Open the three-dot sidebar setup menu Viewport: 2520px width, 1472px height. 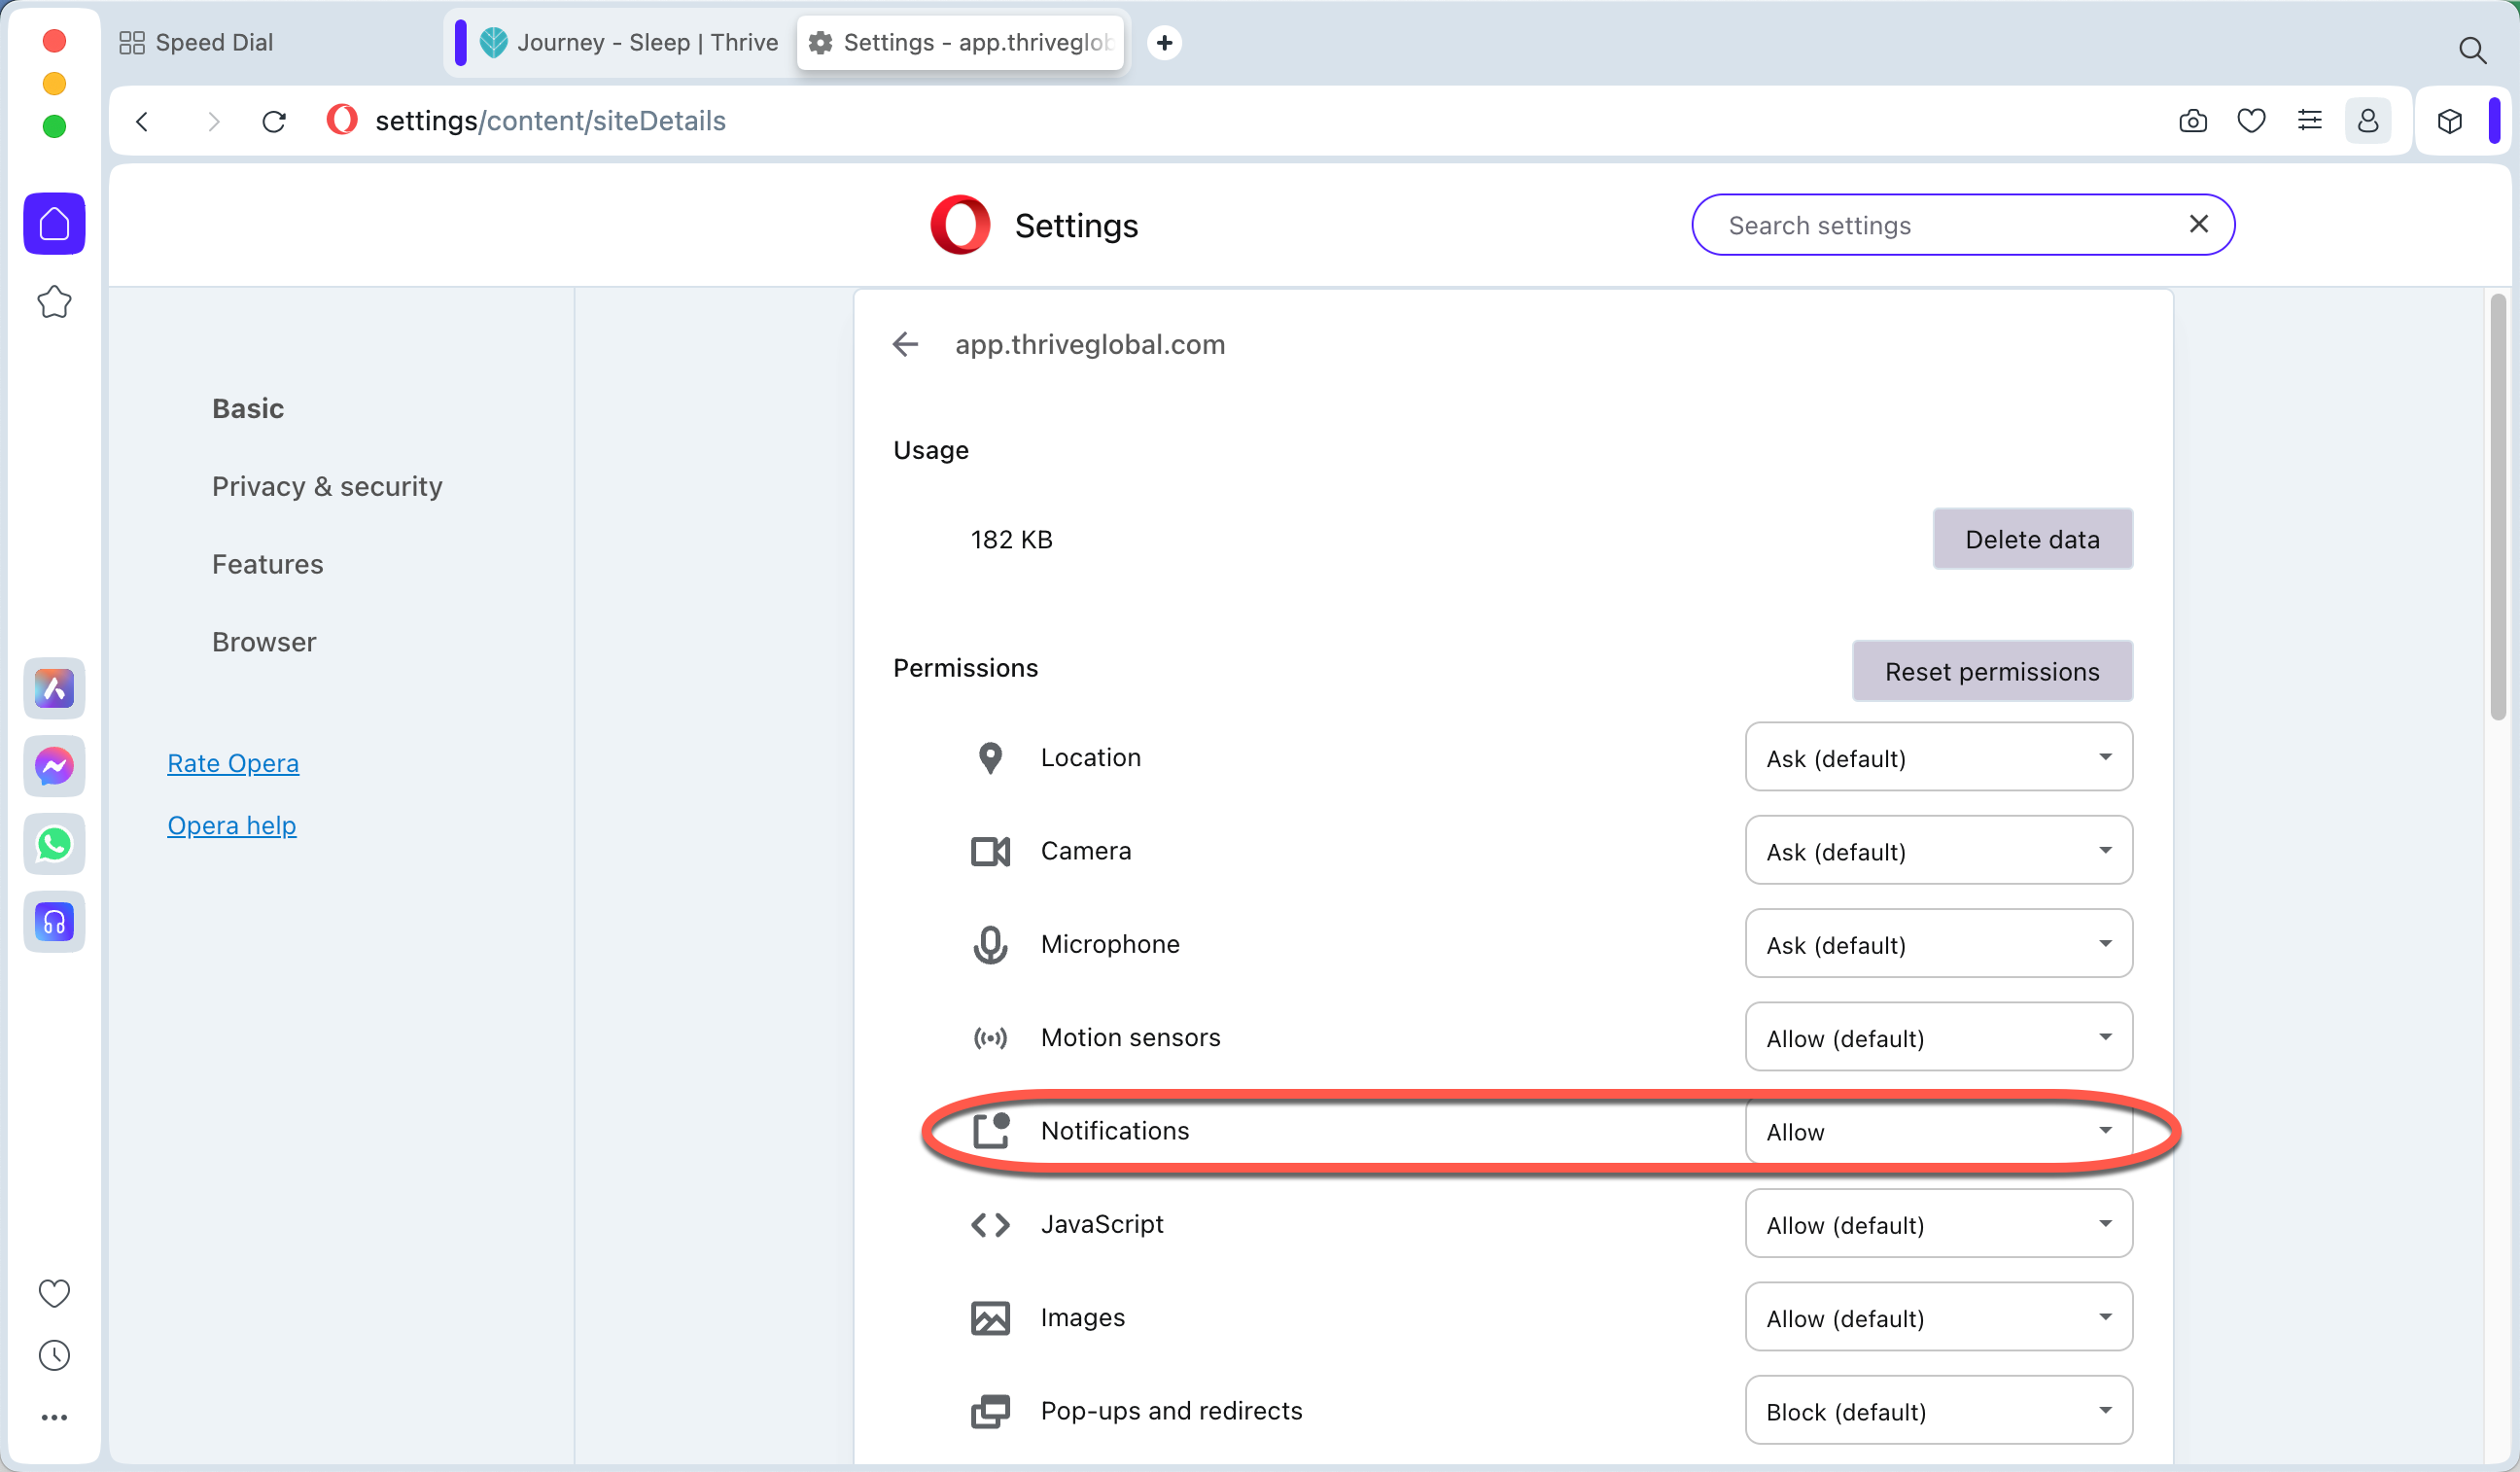pos(54,1417)
